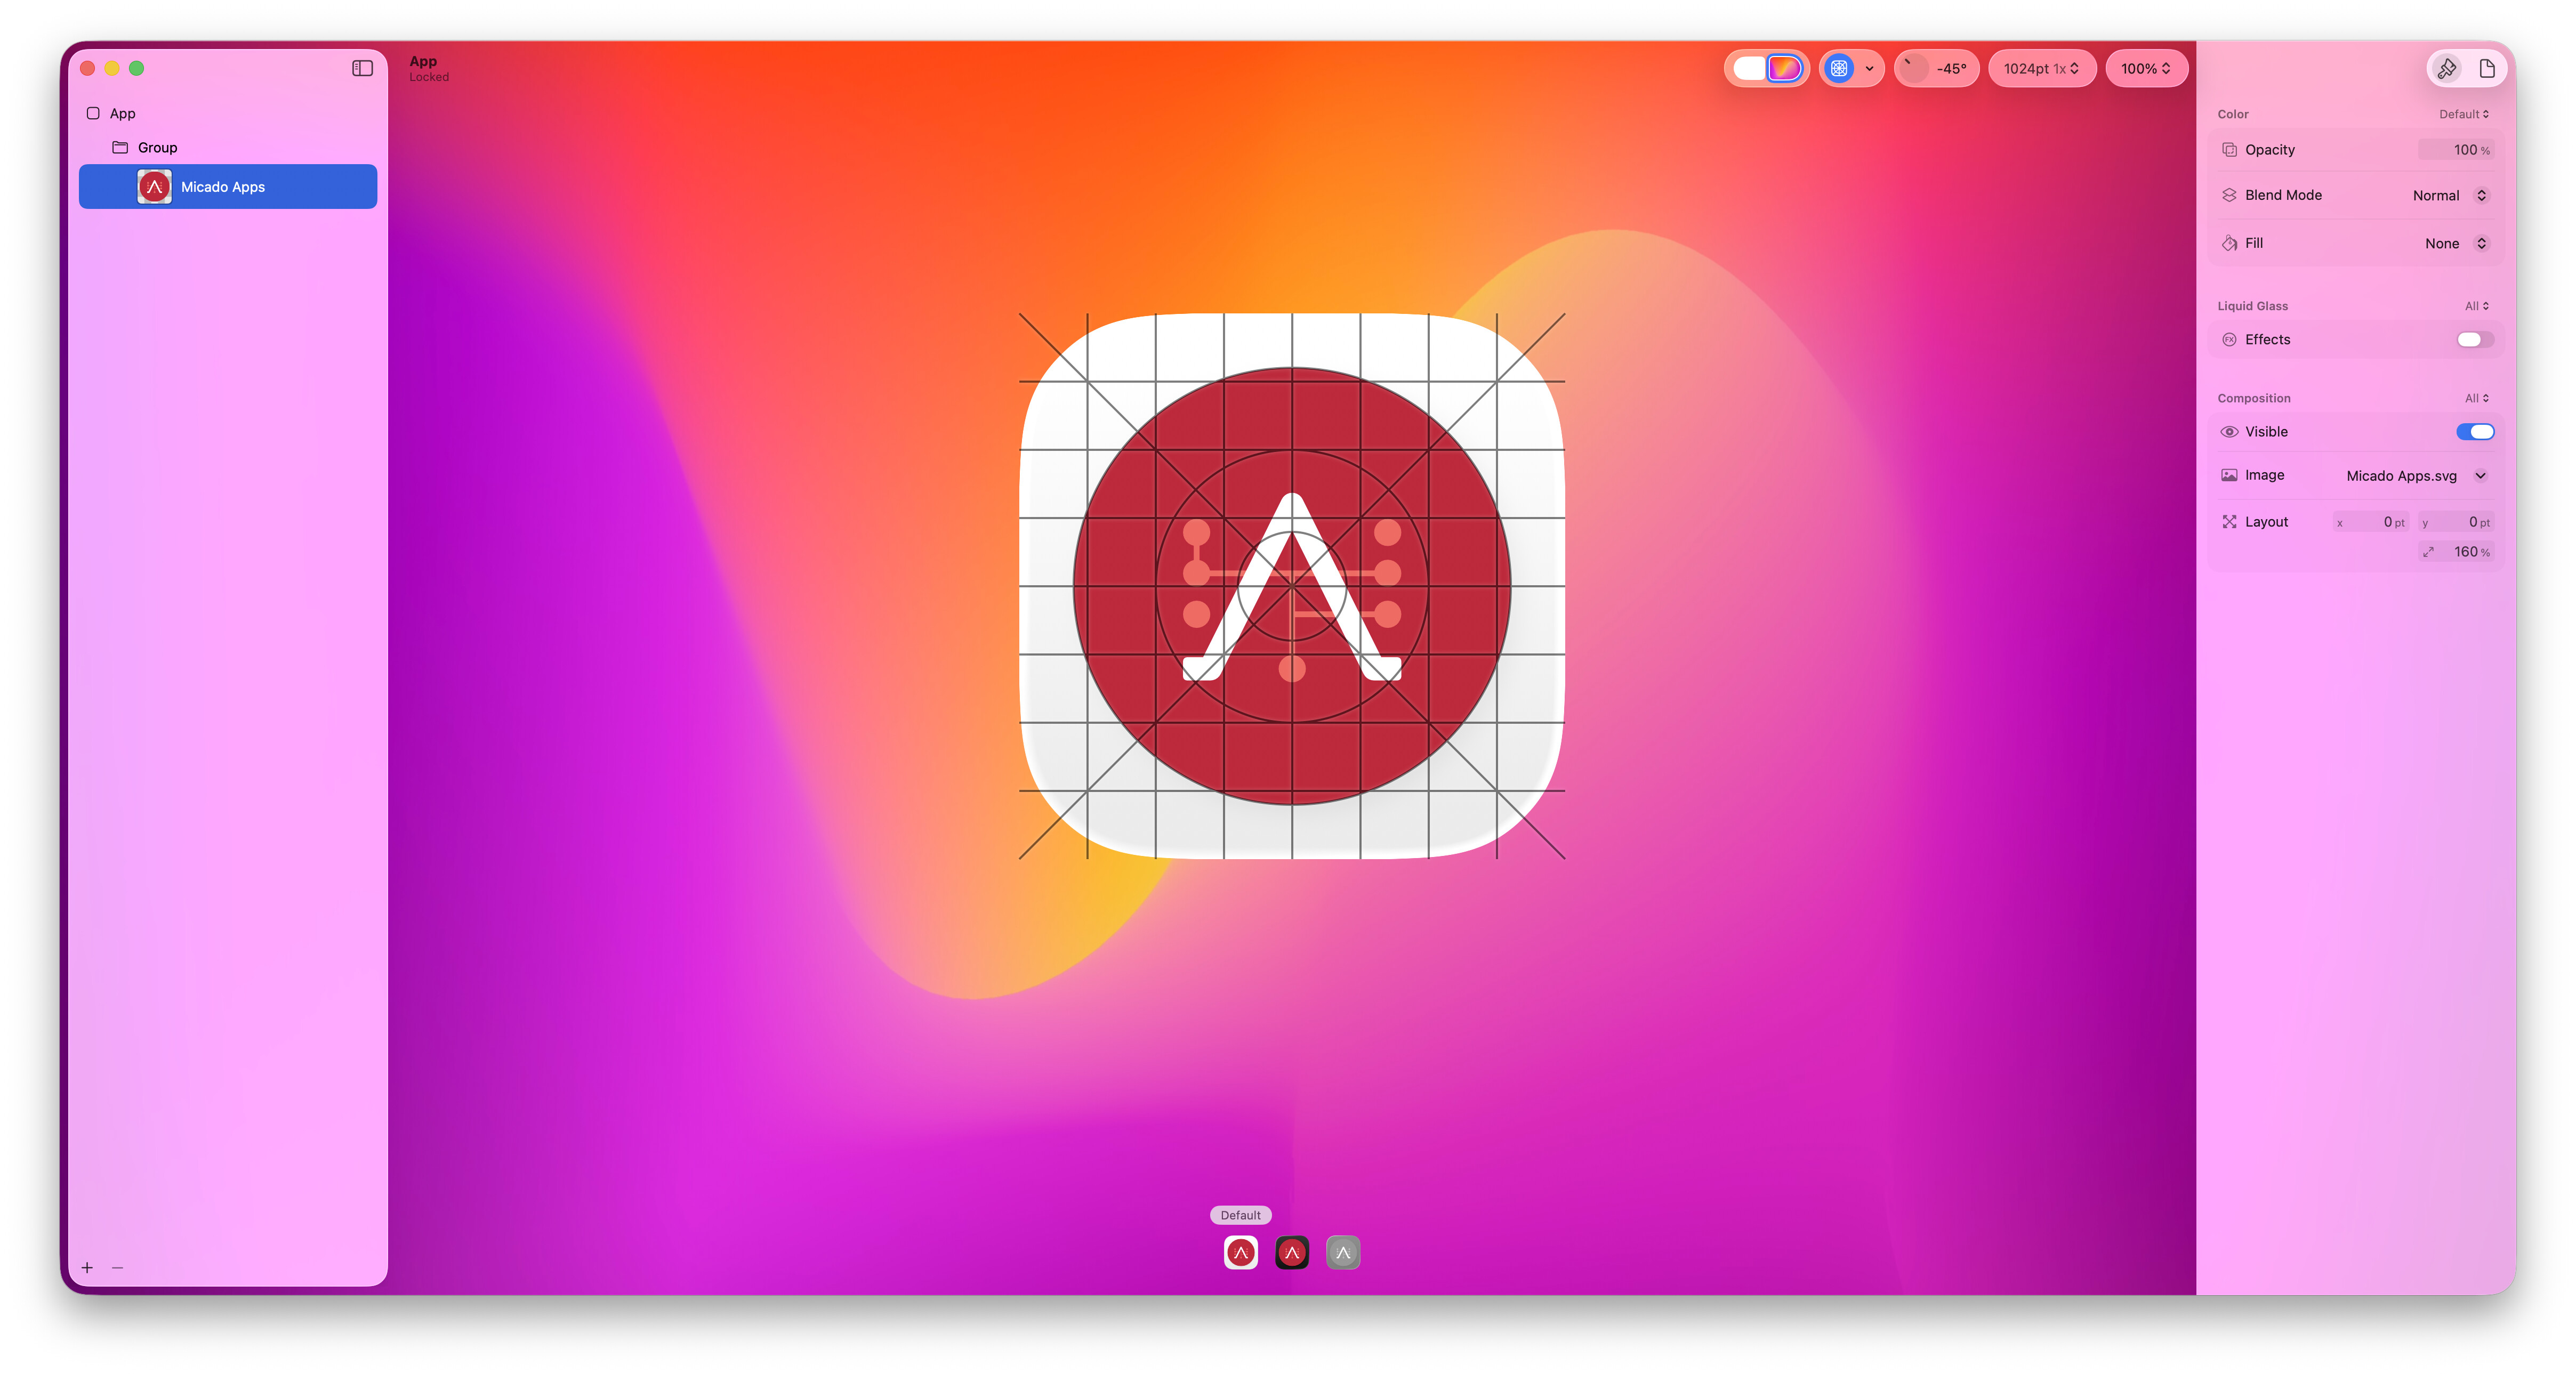Open the paintbrush appearance inspector

2446,68
